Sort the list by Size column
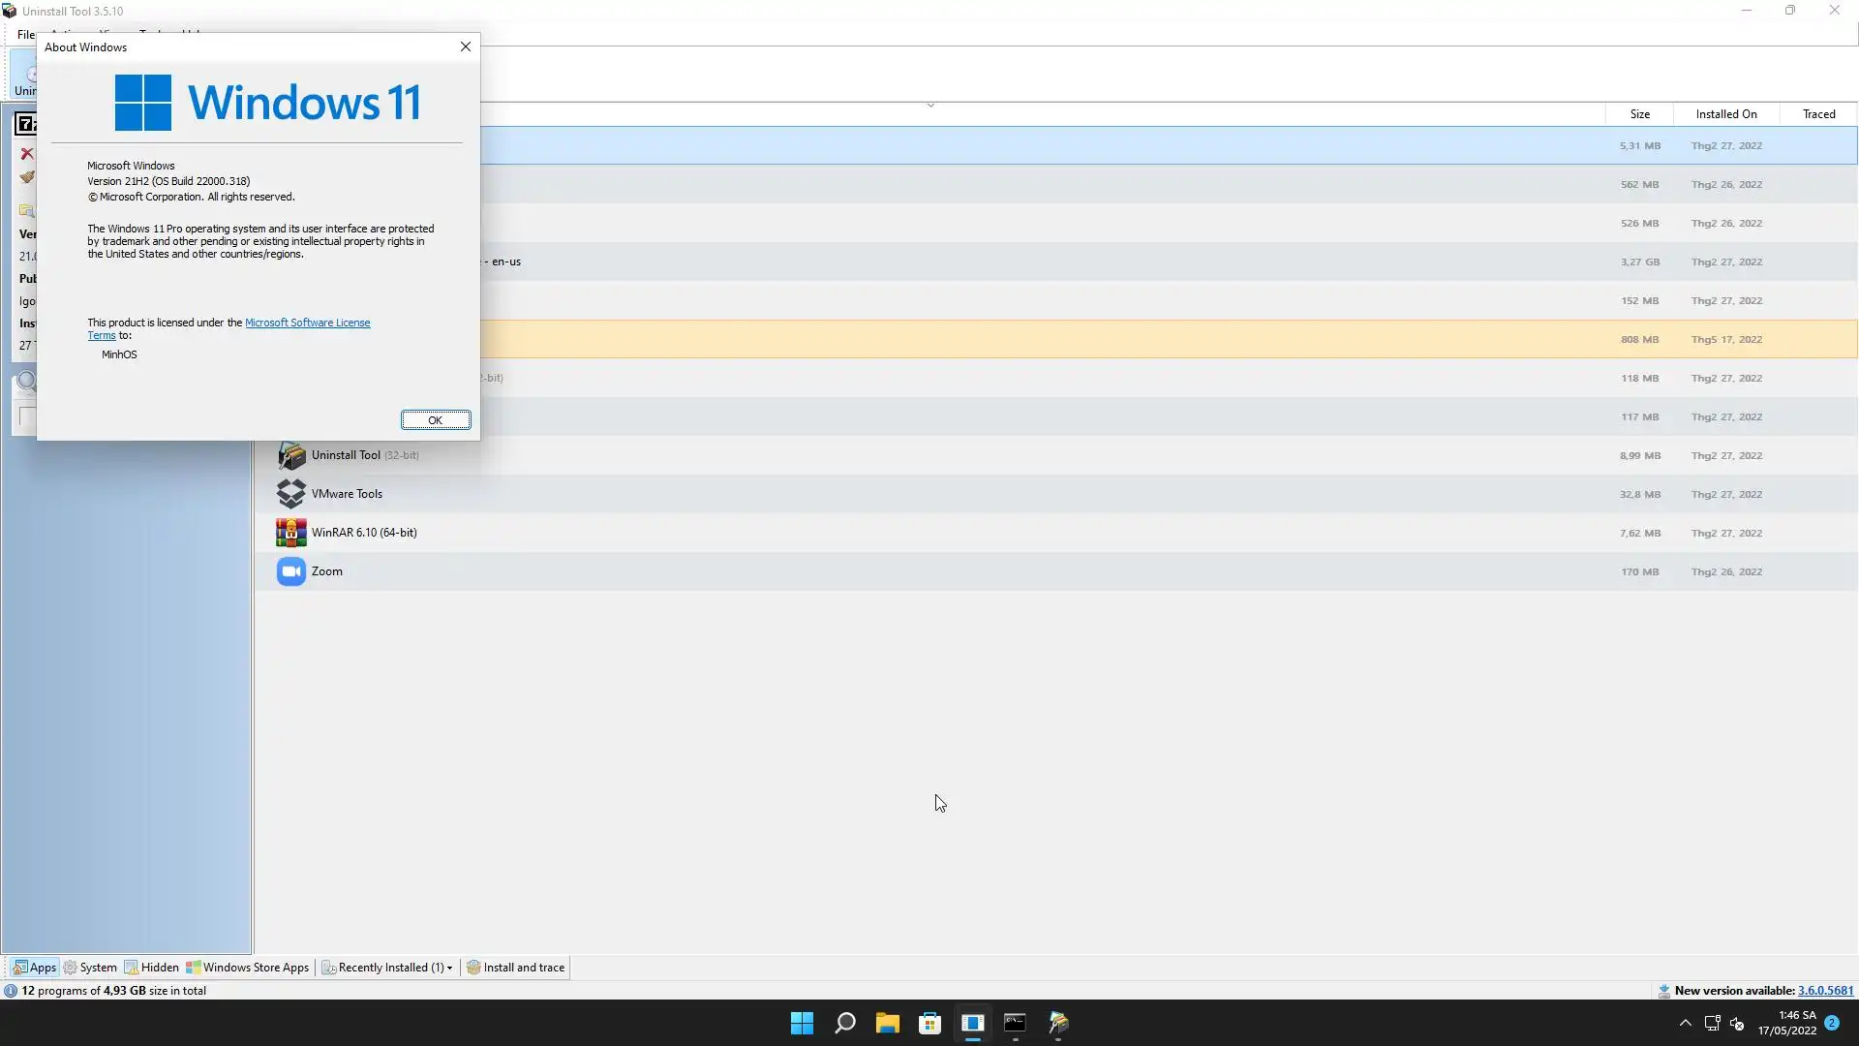The width and height of the screenshot is (1859, 1046). coord(1639,114)
